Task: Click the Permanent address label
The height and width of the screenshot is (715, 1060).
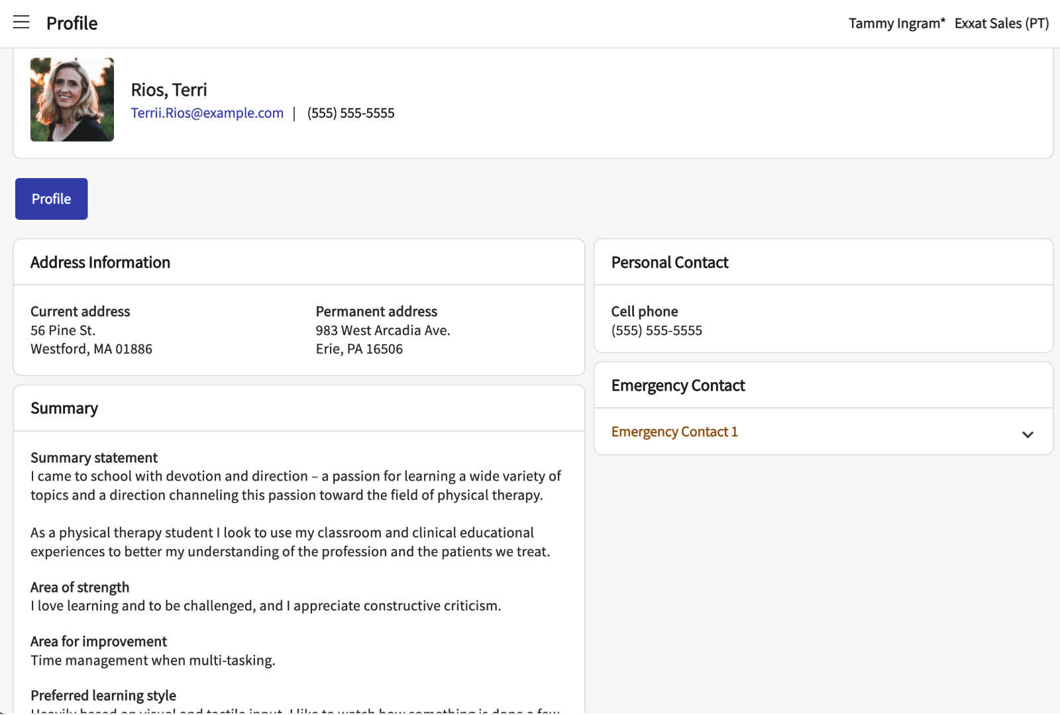Action: (x=376, y=311)
